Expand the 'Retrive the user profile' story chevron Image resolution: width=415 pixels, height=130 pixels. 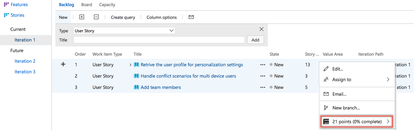pos(130,65)
